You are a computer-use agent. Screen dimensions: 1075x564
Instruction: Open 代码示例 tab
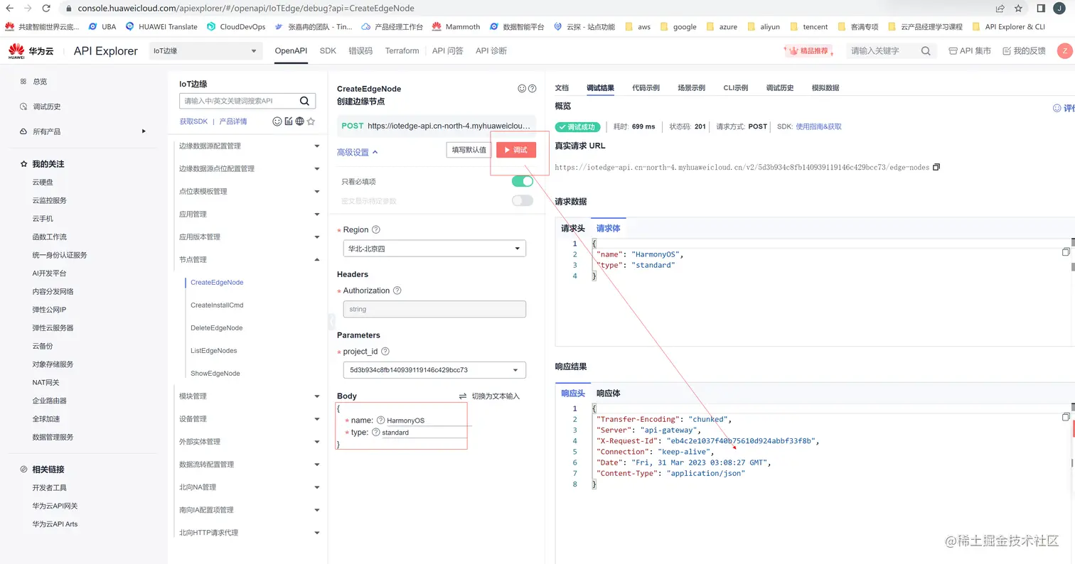[646, 88]
